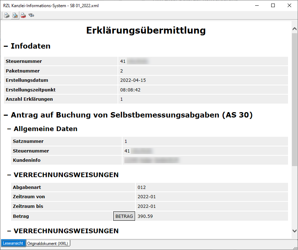Maximize the RZL Kanzlei-Informations-System window

point(273,5)
